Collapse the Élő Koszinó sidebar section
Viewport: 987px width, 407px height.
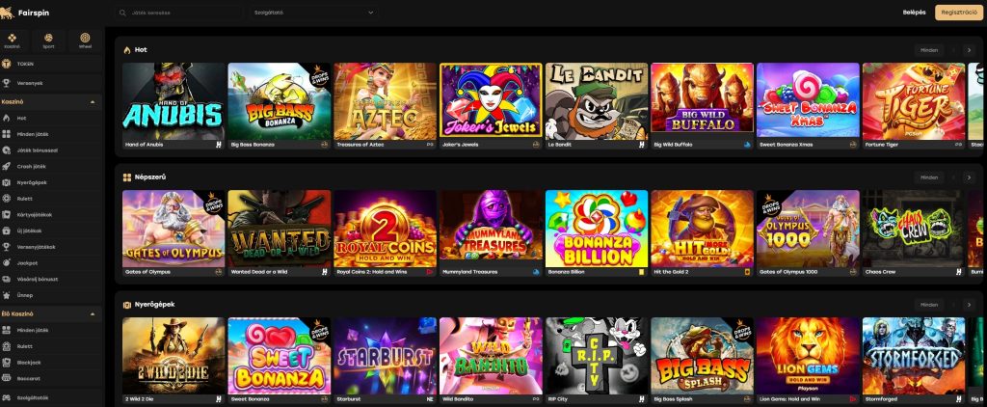[93, 313]
